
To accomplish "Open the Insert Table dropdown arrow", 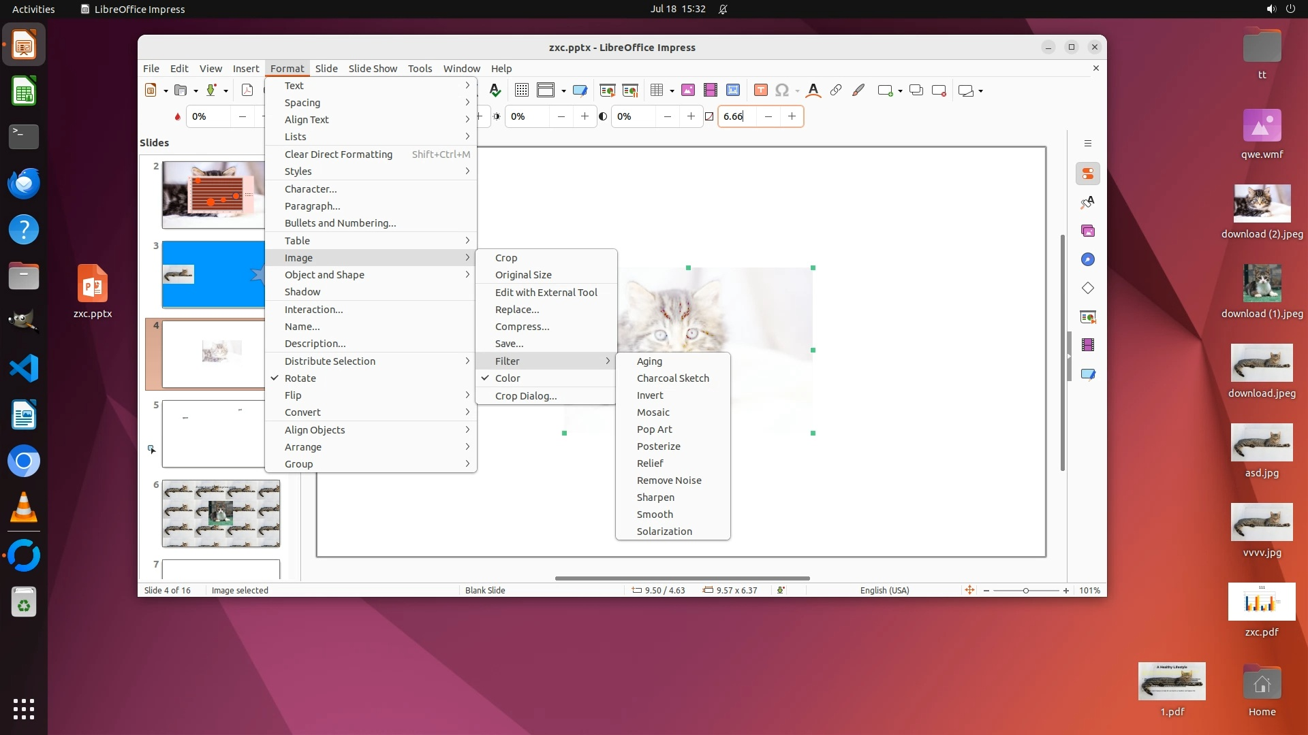I will (x=672, y=91).
